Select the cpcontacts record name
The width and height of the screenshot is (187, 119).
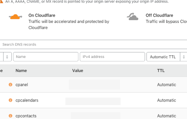(x=26, y=116)
